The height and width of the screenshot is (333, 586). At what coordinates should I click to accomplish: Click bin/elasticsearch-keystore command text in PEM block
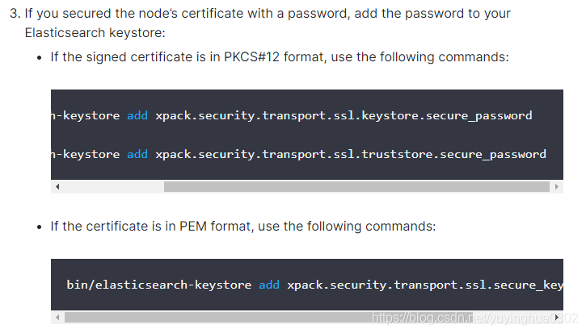[x=159, y=285]
